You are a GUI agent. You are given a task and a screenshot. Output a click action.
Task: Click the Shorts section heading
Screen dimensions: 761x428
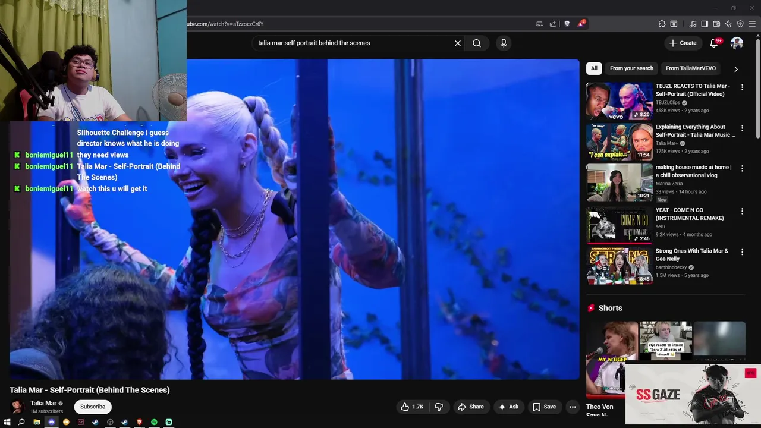[610, 308]
